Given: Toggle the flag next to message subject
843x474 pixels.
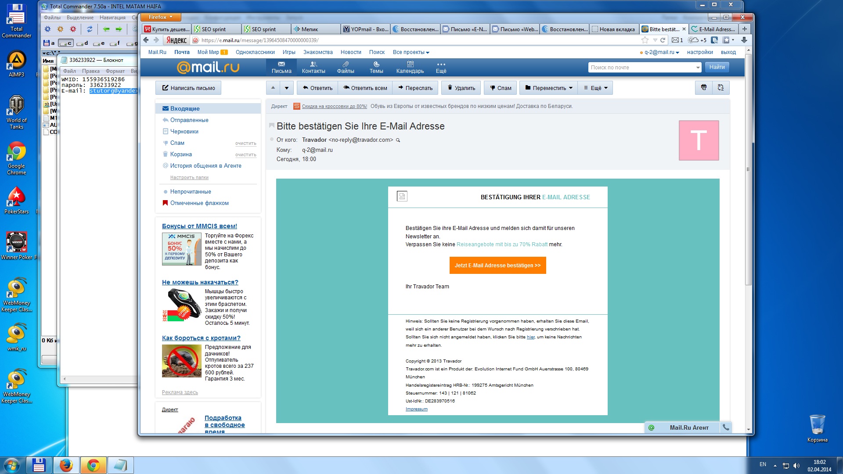Looking at the screenshot, I should (x=271, y=126).
